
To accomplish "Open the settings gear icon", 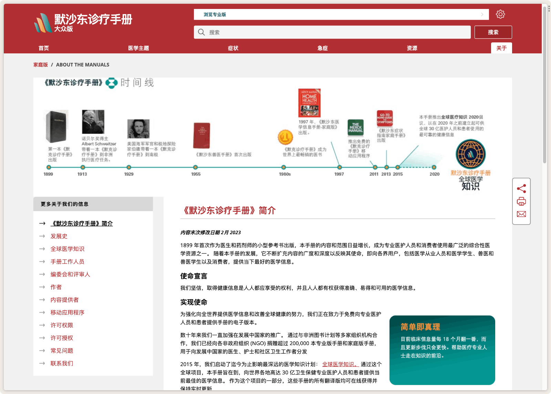I will 500,14.
